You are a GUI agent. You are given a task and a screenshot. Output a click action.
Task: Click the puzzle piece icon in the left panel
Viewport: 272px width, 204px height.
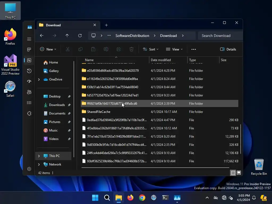point(29,113)
